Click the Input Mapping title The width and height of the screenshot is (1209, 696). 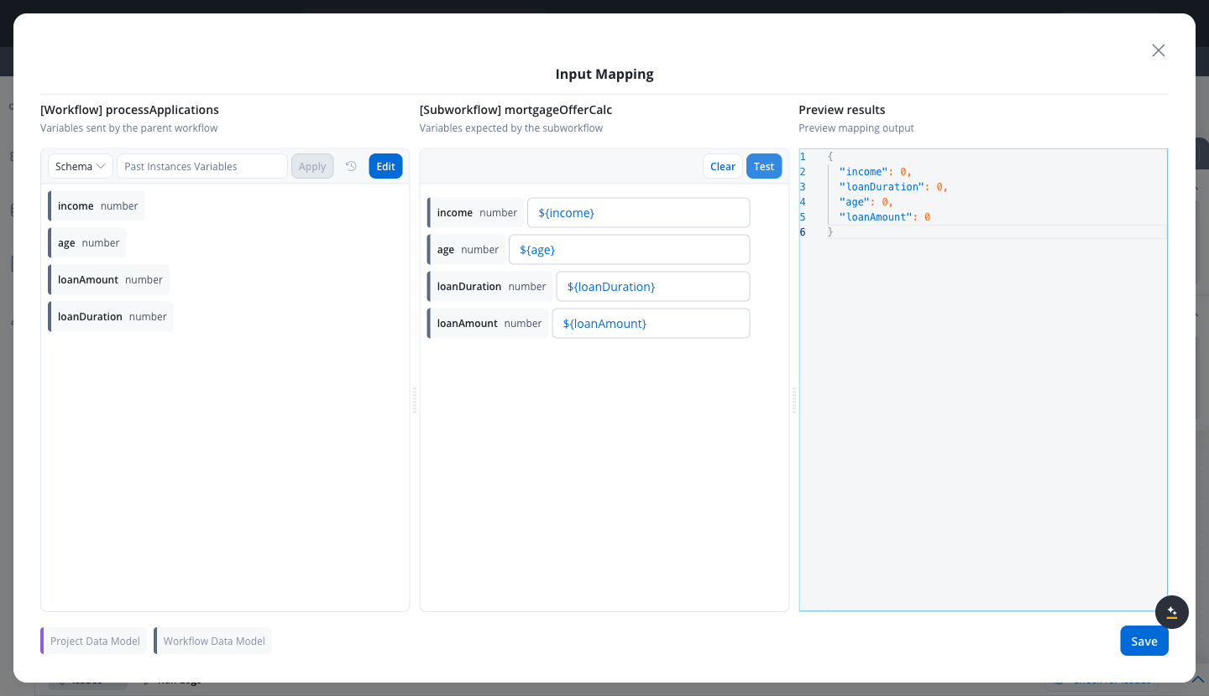604,74
